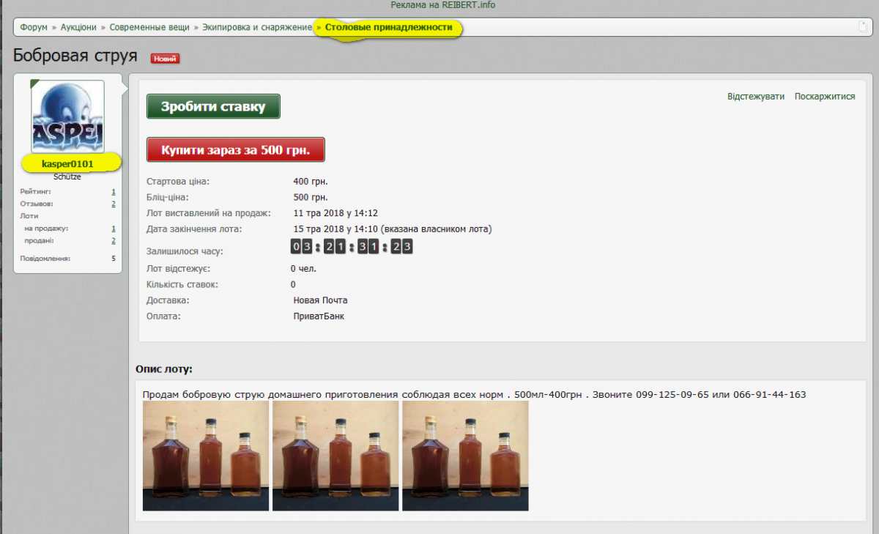View продані lots count link

tap(114, 240)
